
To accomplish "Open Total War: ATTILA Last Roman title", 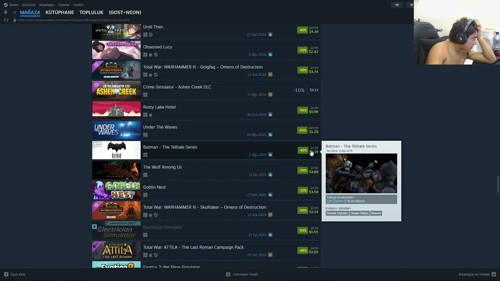I will tap(193, 247).
